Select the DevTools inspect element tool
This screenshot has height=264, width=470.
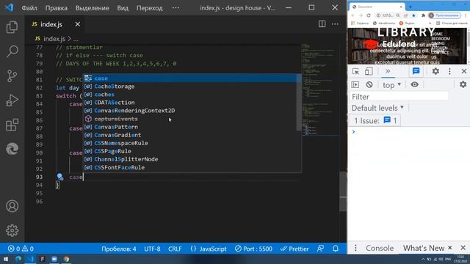[355, 71]
